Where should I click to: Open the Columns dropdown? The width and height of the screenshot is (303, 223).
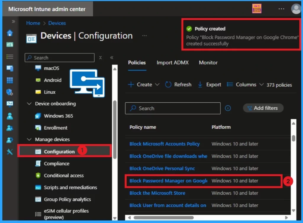(245, 85)
